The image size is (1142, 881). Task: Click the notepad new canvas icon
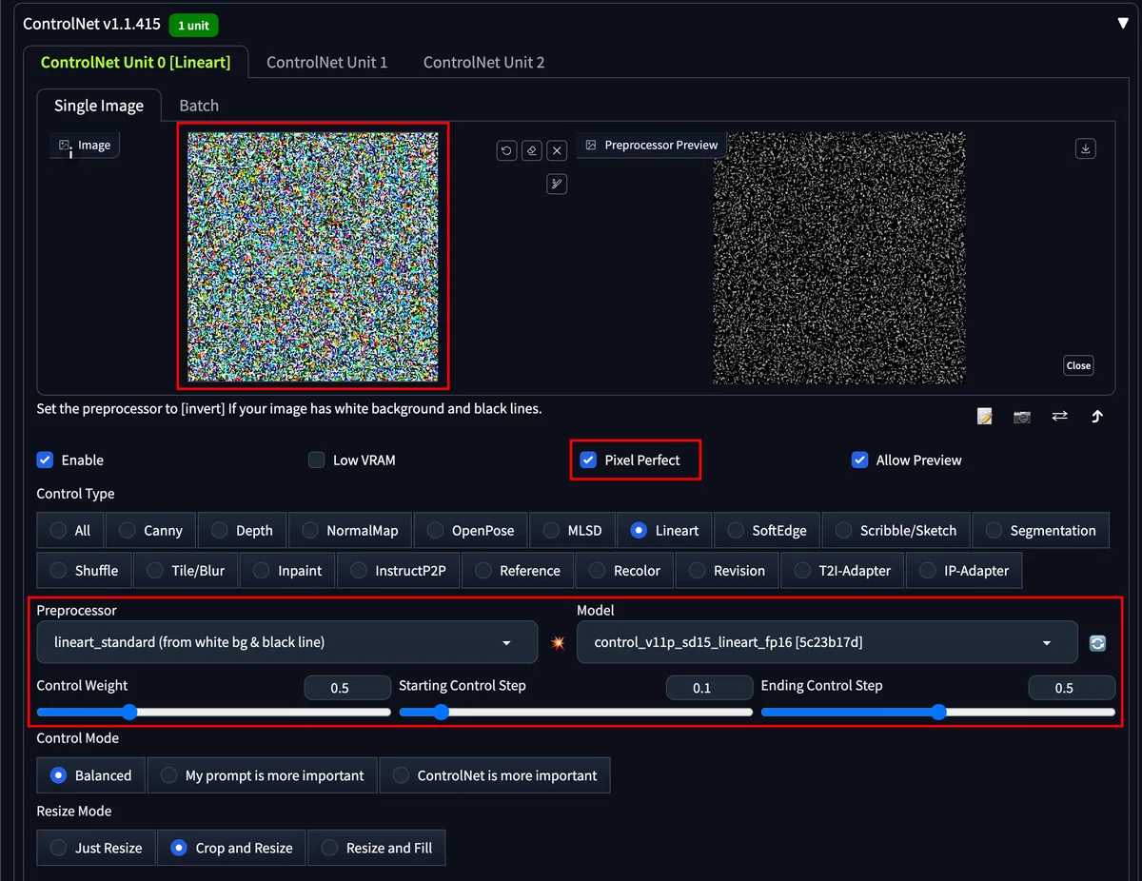coord(985,417)
